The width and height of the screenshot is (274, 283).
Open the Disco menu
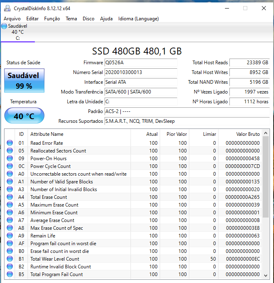[88, 19]
